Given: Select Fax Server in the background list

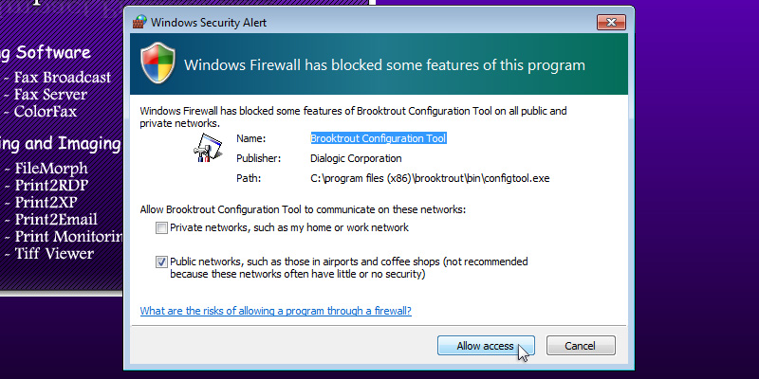Looking at the screenshot, I should (50, 94).
